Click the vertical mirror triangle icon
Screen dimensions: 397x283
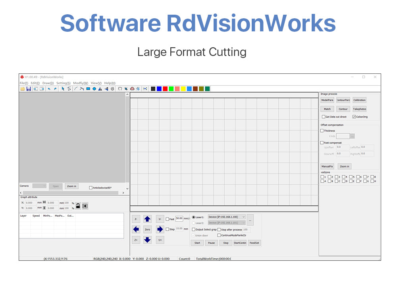106,89
